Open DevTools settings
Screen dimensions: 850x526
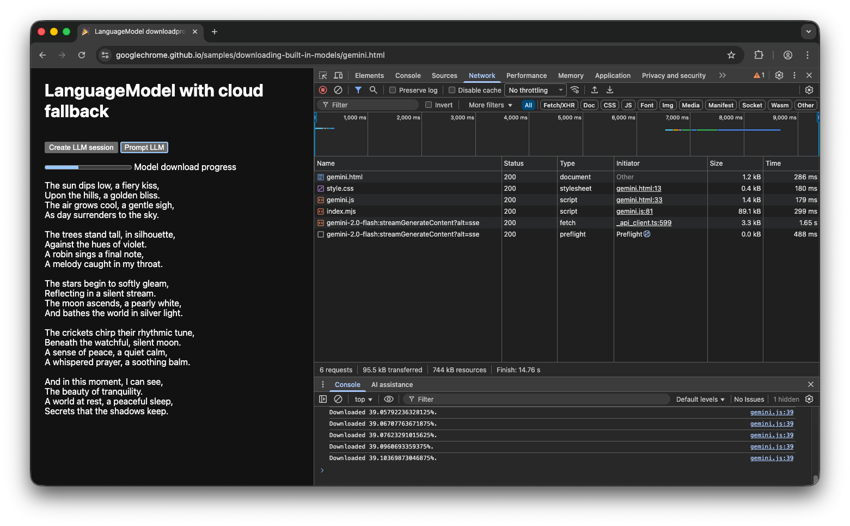tap(779, 75)
